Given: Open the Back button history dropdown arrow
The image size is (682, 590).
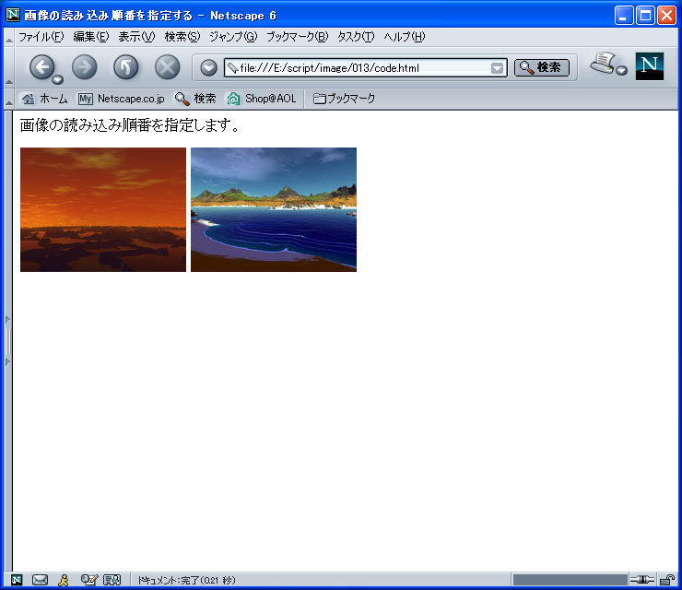Looking at the screenshot, I should (57, 79).
